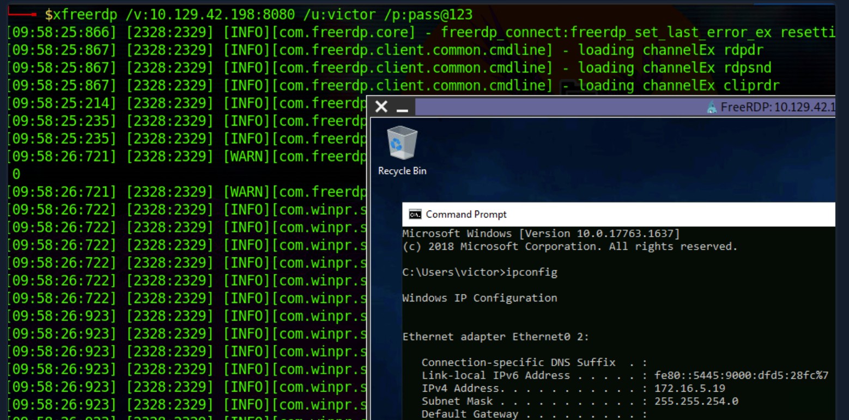Click the Link-local IPv6 Address value
849x420 pixels.
point(742,375)
